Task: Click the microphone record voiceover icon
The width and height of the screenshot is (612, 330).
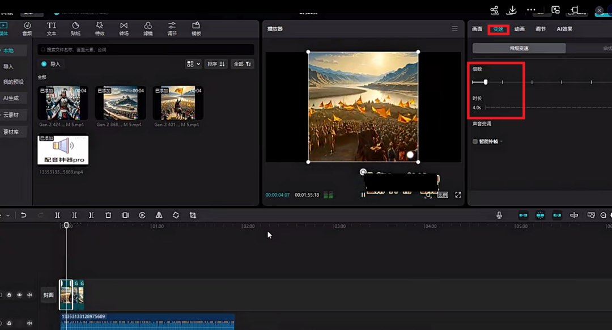Action: [499, 215]
